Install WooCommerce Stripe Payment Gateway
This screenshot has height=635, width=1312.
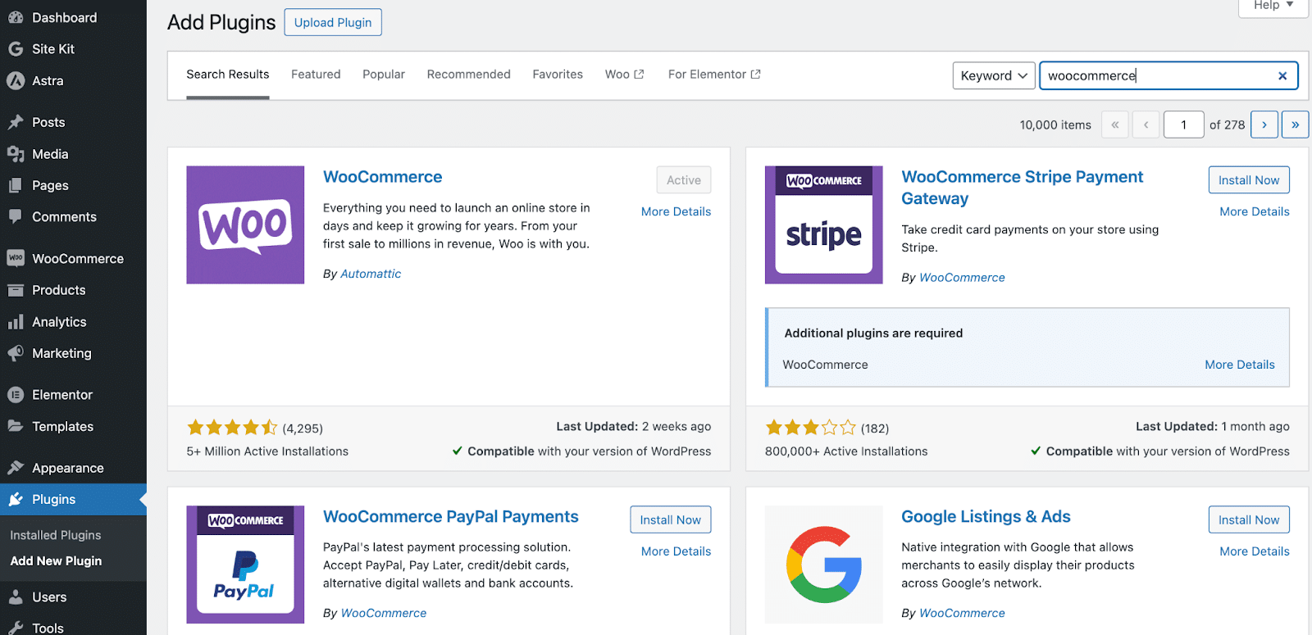(x=1249, y=180)
